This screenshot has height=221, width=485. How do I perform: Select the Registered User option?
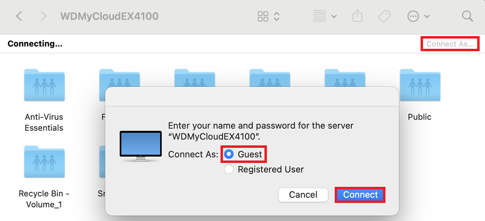pos(229,169)
